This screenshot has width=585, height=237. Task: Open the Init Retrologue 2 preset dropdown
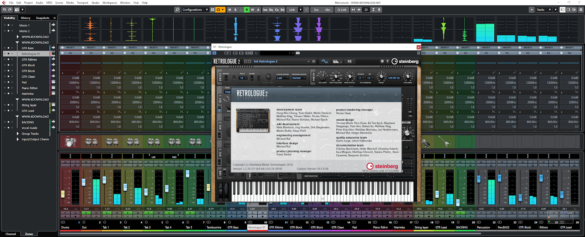click(x=309, y=62)
